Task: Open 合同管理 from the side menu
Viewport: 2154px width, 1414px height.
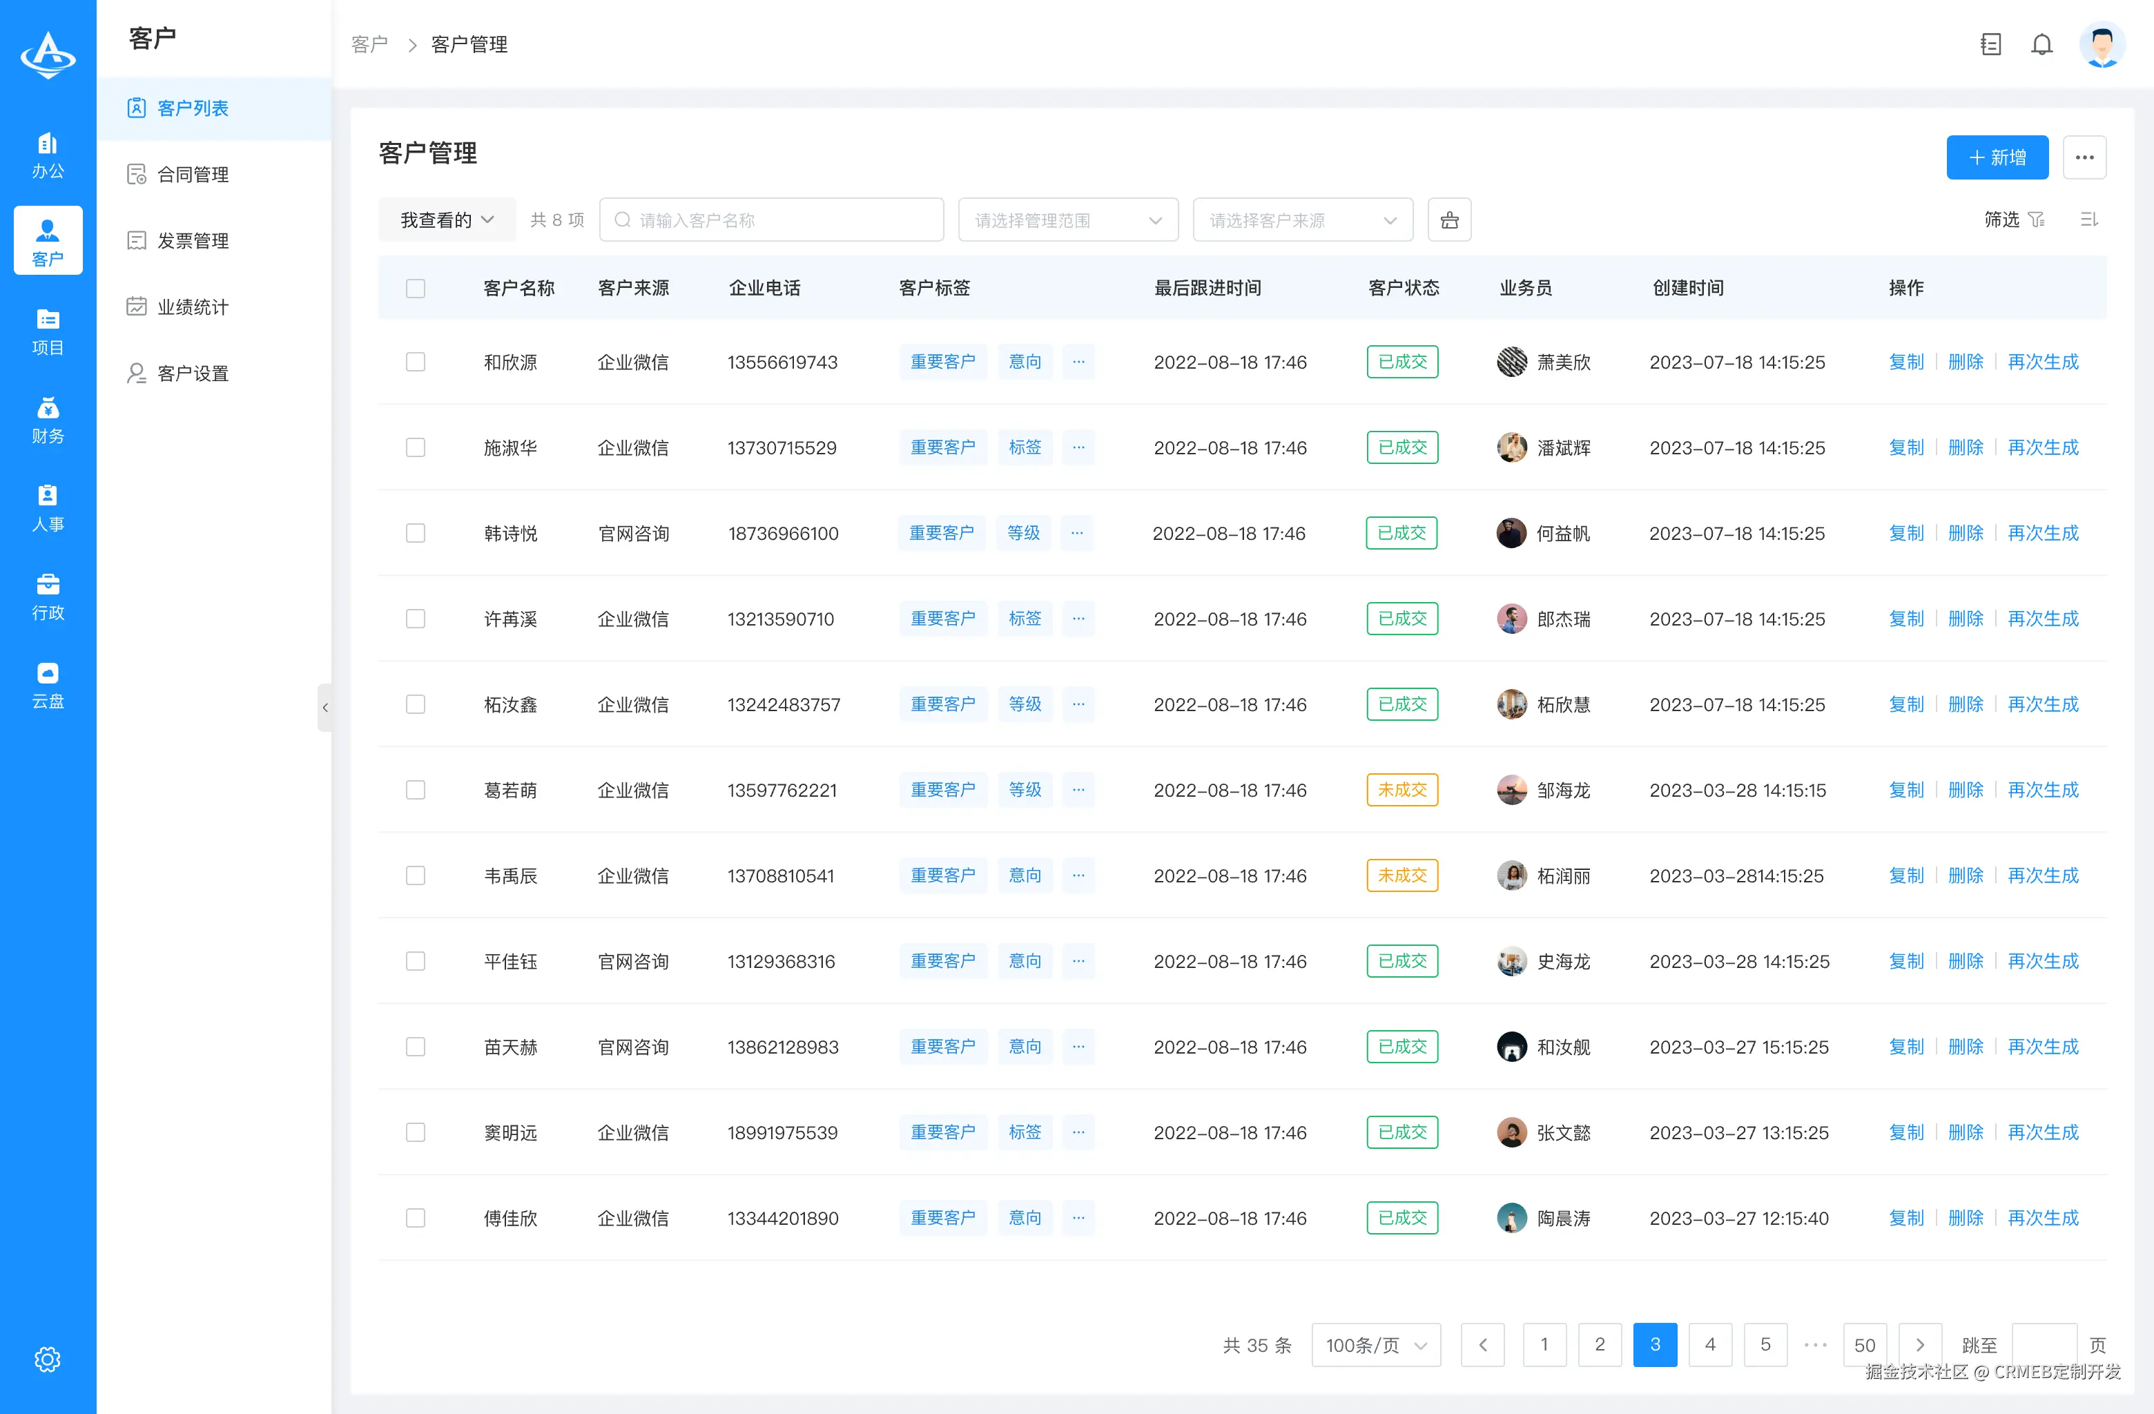Action: (194, 174)
